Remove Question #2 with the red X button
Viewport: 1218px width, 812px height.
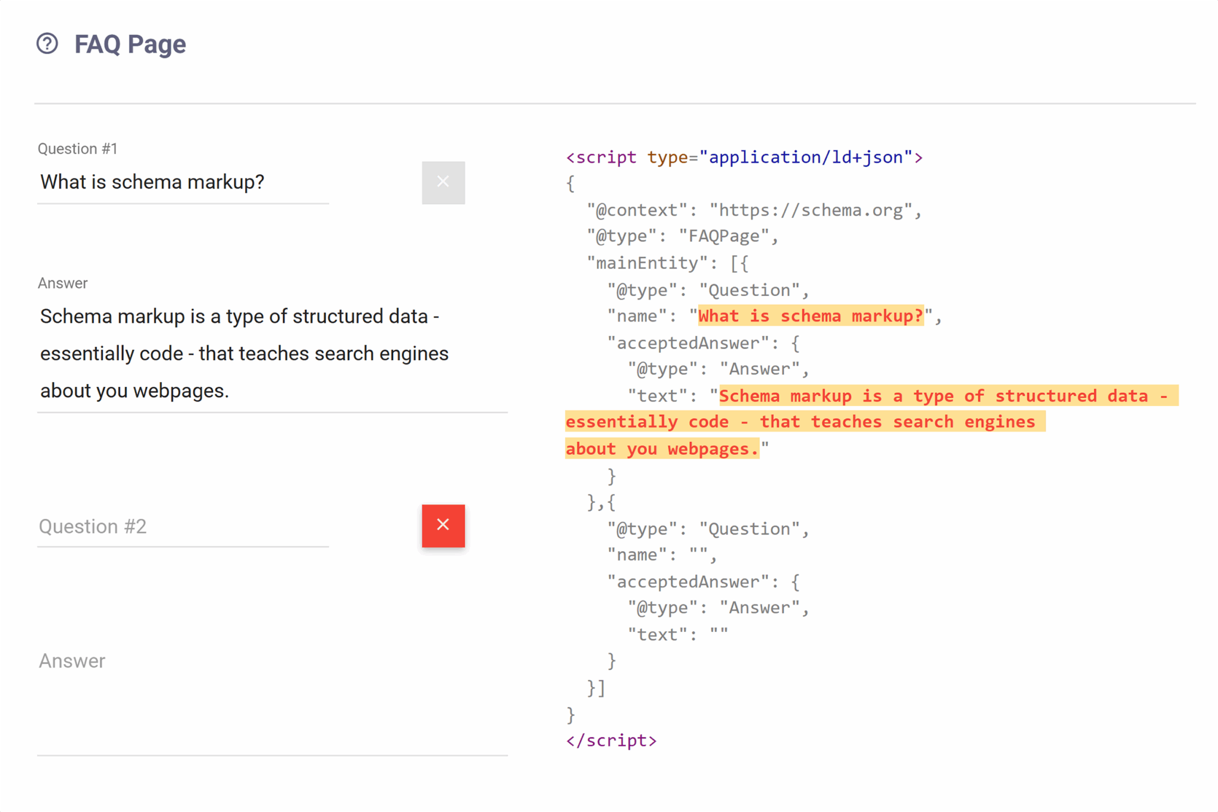(x=443, y=525)
